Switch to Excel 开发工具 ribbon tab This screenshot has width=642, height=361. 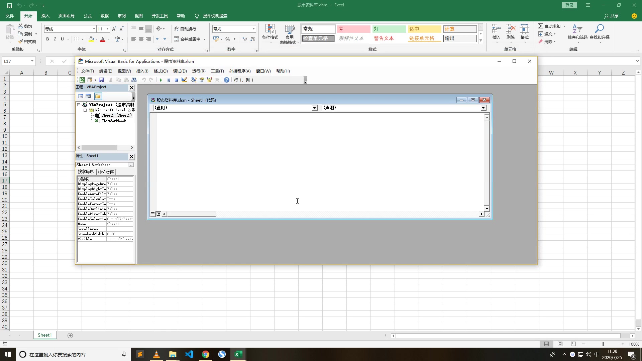click(159, 16)
